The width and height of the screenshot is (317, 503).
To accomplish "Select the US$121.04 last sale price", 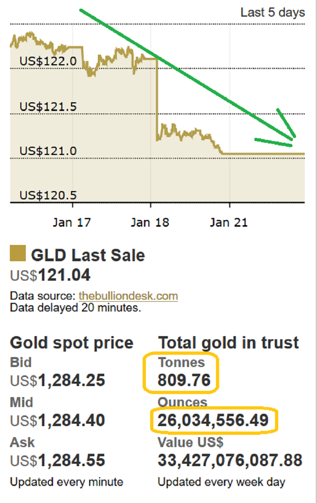I will [50, 275].
